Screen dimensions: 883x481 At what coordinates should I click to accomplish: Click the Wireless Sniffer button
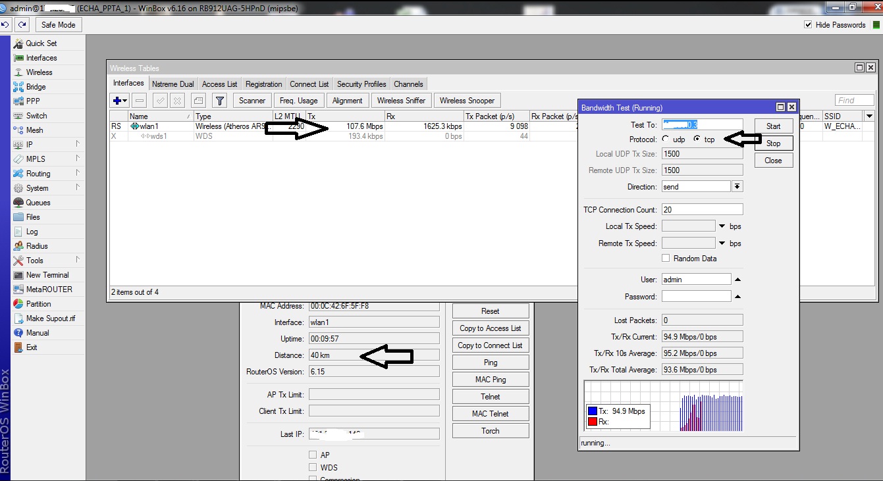[401, 101]
